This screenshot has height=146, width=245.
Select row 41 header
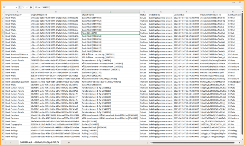[3, 136]
